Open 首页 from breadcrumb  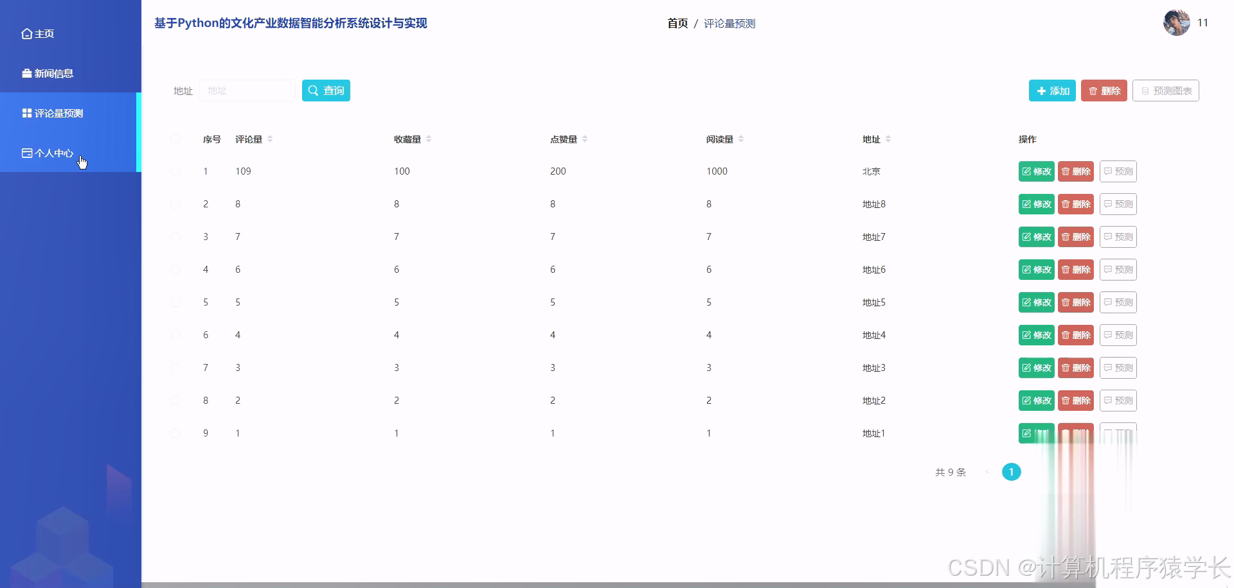(x=677, y=23)
